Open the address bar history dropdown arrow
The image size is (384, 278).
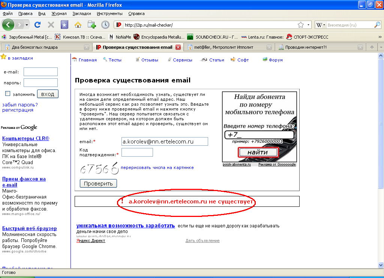(x=309, y=25)
